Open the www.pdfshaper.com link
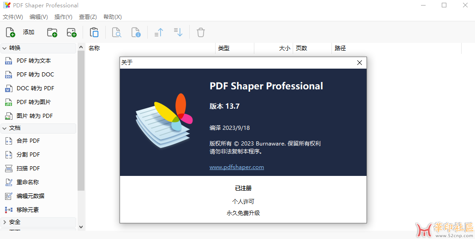475x239 pixels. pos(237,167)
